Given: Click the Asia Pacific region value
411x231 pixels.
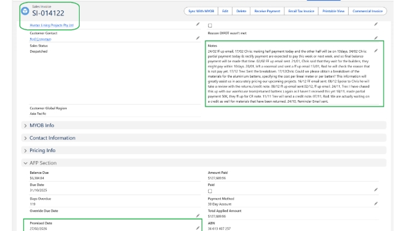Looking at the screenshot, I should (x=38, y=114).
